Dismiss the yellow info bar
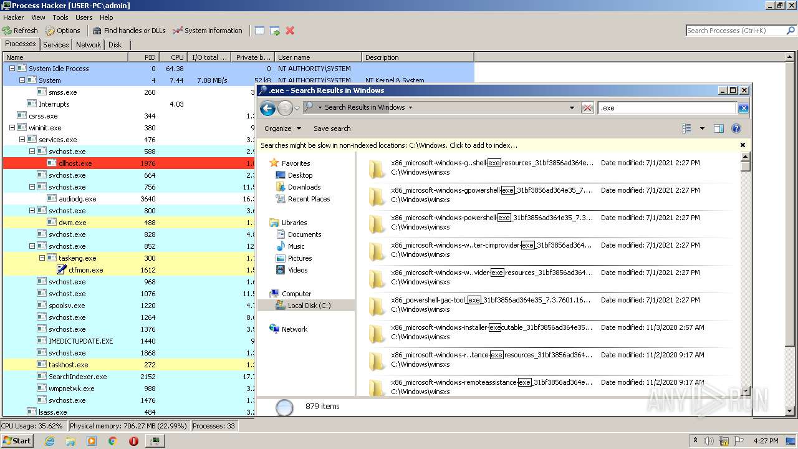Image resolution: width=798 pixels, height=449 pixels. click(x=743, y=145)
